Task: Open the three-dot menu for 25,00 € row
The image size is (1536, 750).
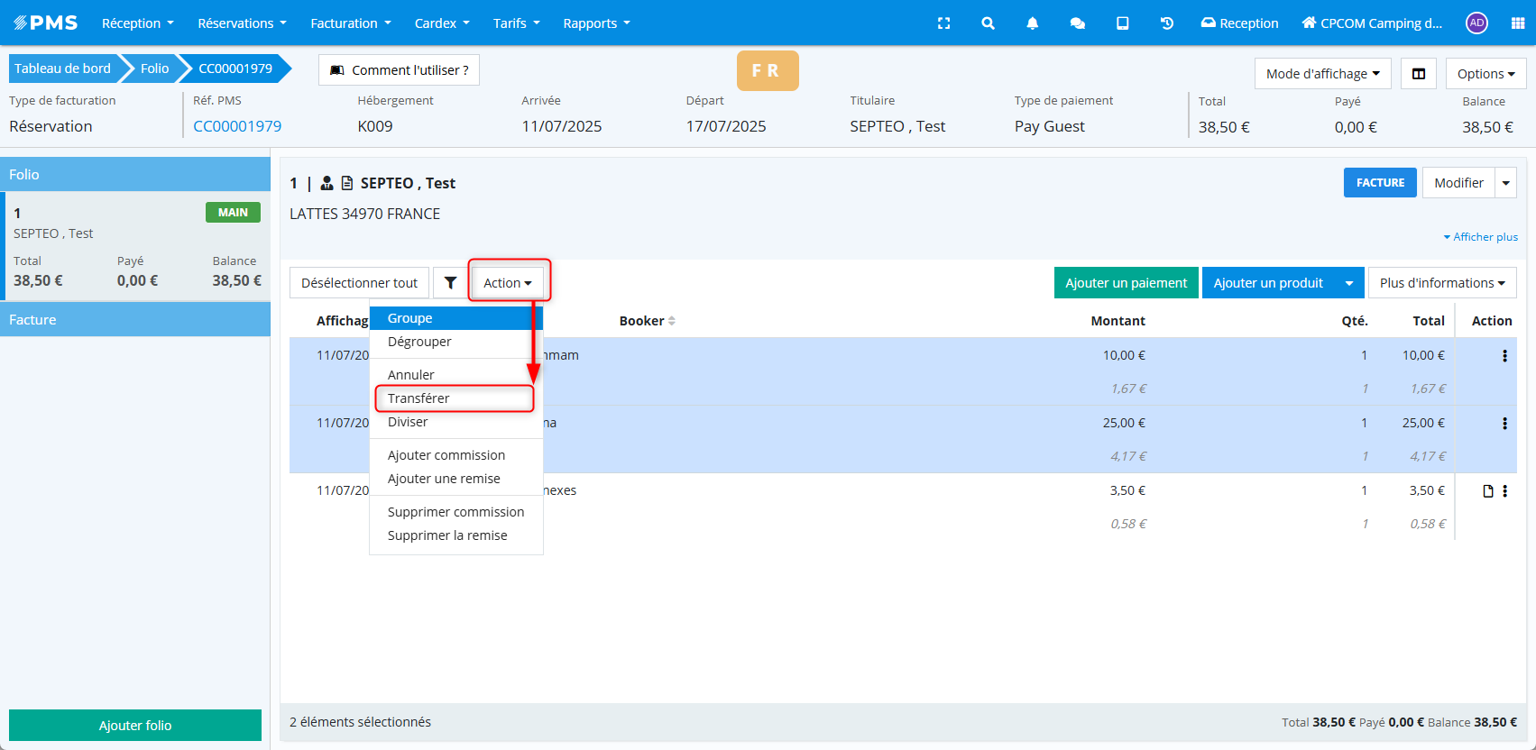Action: pos(1504,424)
